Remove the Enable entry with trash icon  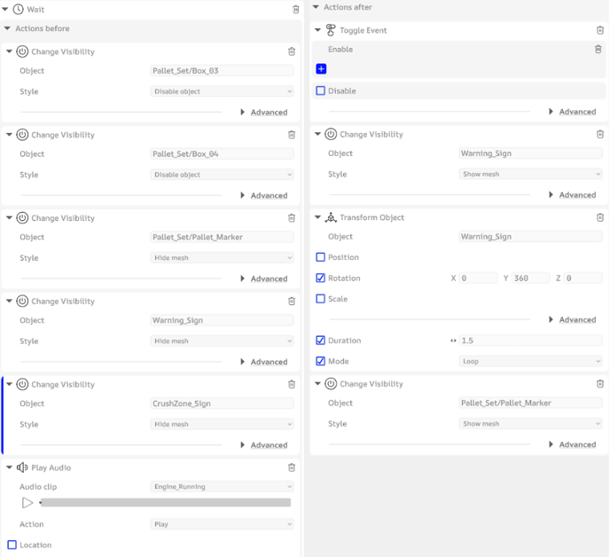pos(598,50)
